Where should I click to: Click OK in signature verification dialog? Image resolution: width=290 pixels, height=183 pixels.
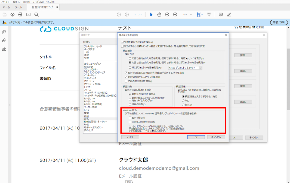tap(196, 137)
